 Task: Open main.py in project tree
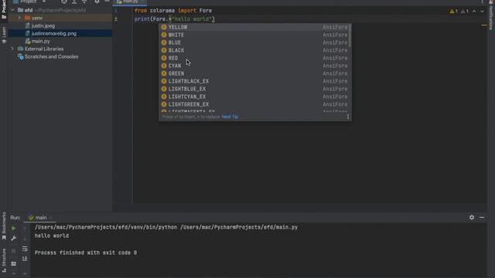pyautogui.click(x=40, y=41)
